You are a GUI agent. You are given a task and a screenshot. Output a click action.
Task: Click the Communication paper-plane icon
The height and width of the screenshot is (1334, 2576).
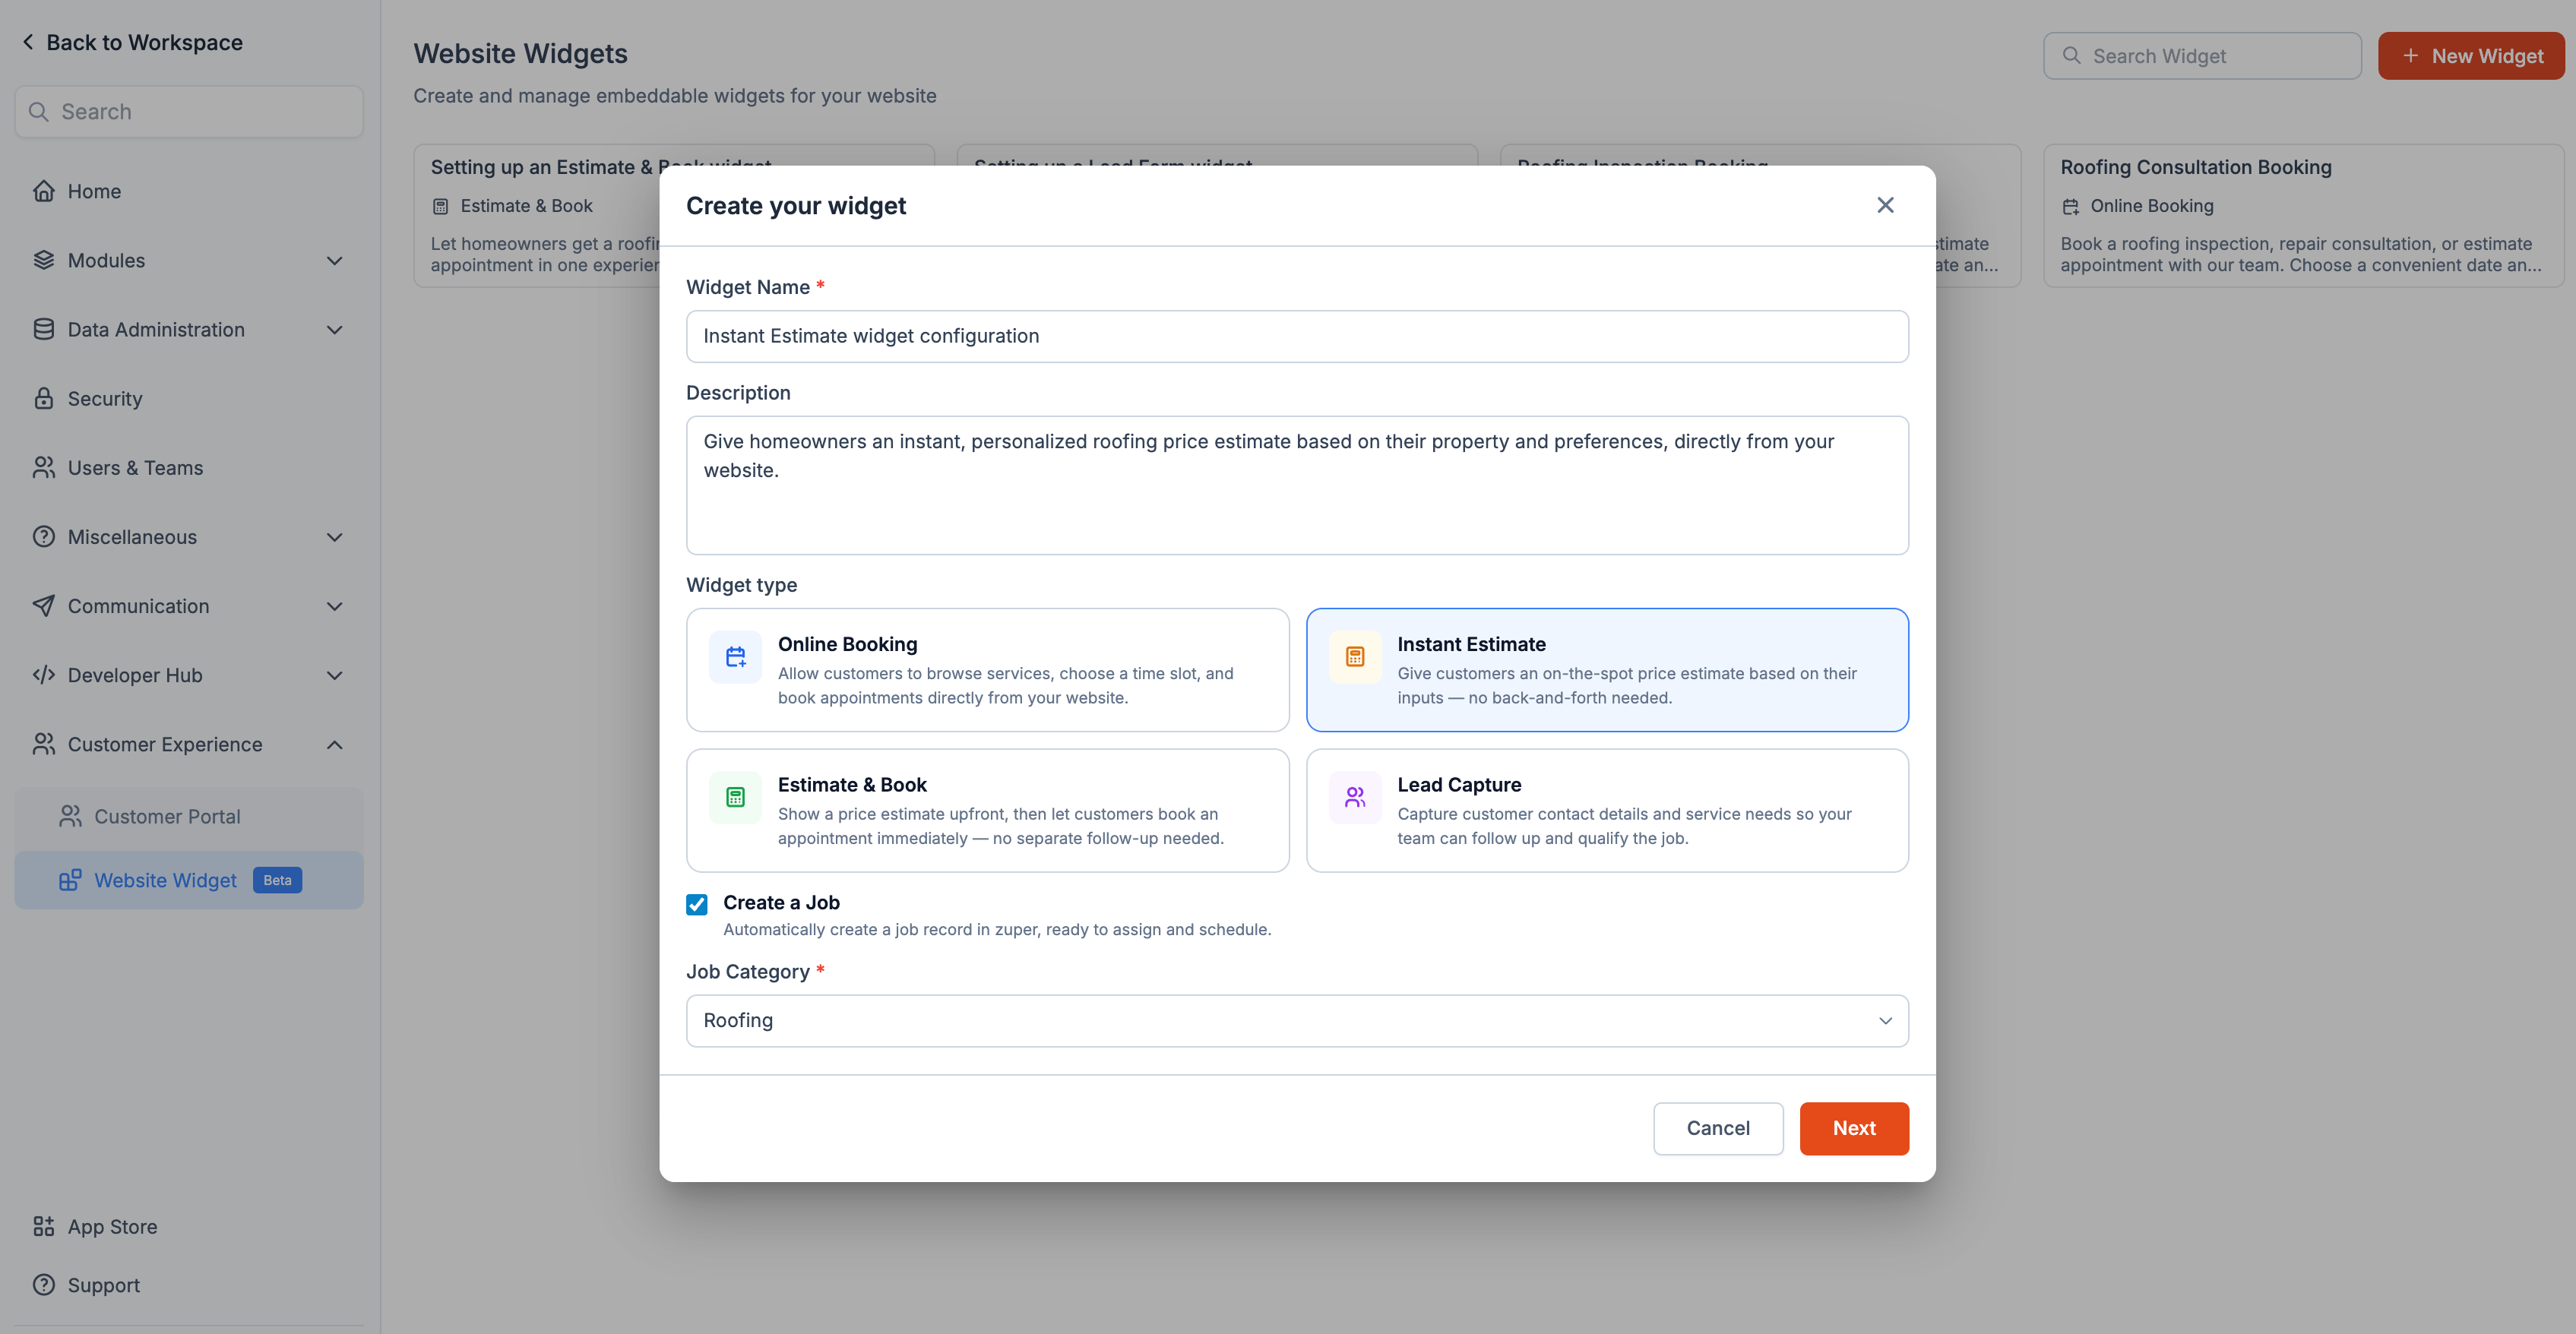pos(43,605)
